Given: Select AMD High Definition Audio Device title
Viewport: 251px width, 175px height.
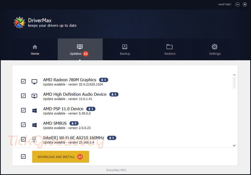Looking at the screenshot, I should pos(75,94).
